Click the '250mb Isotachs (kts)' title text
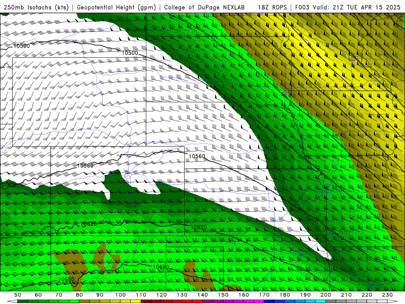The width and height of the screenshot is (405, 304). pos(36,7)
